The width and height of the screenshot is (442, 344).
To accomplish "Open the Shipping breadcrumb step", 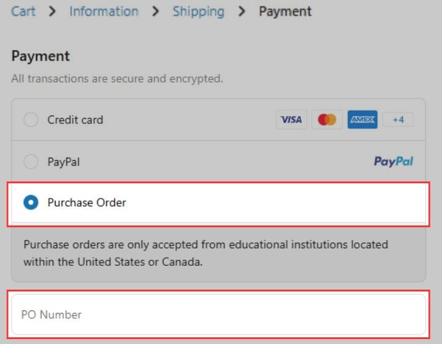I will (x=198, y=12).
